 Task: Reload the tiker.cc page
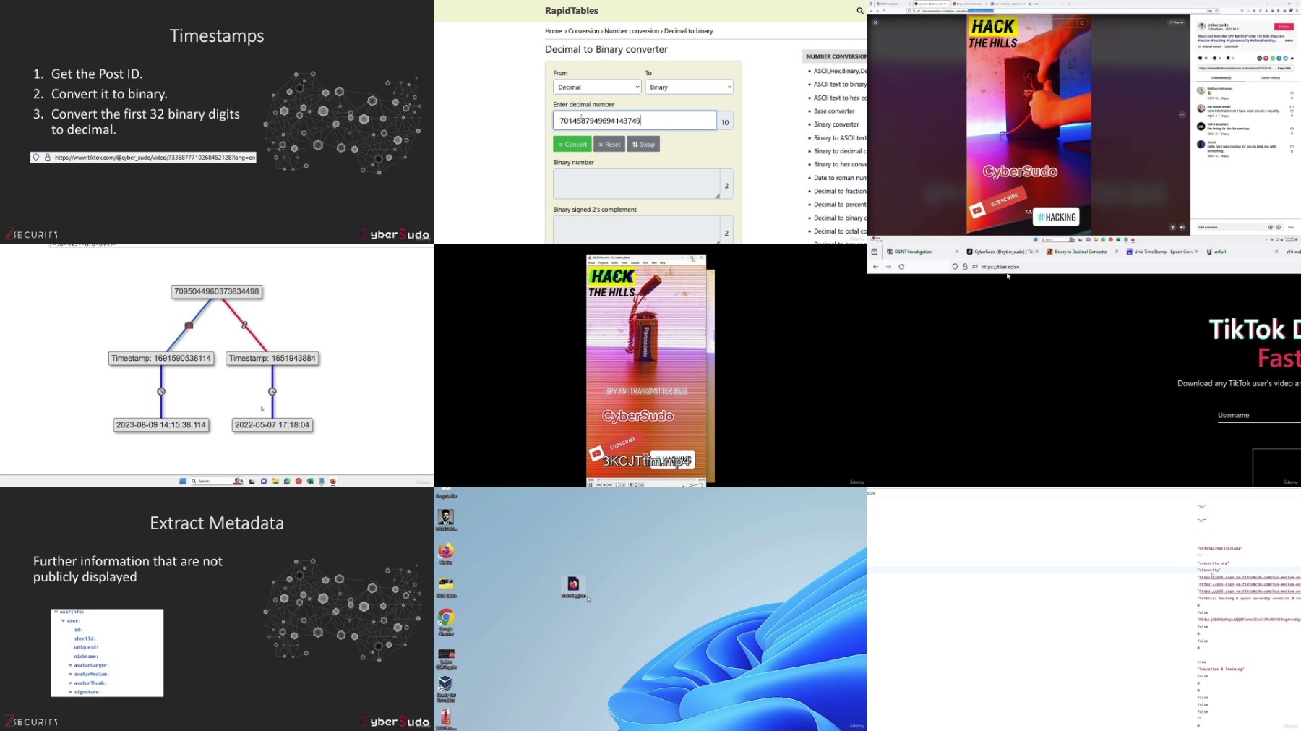pos(901,267)
